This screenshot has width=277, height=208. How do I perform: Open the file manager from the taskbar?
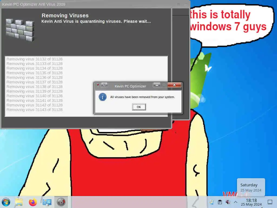click(x=19, y=202)
